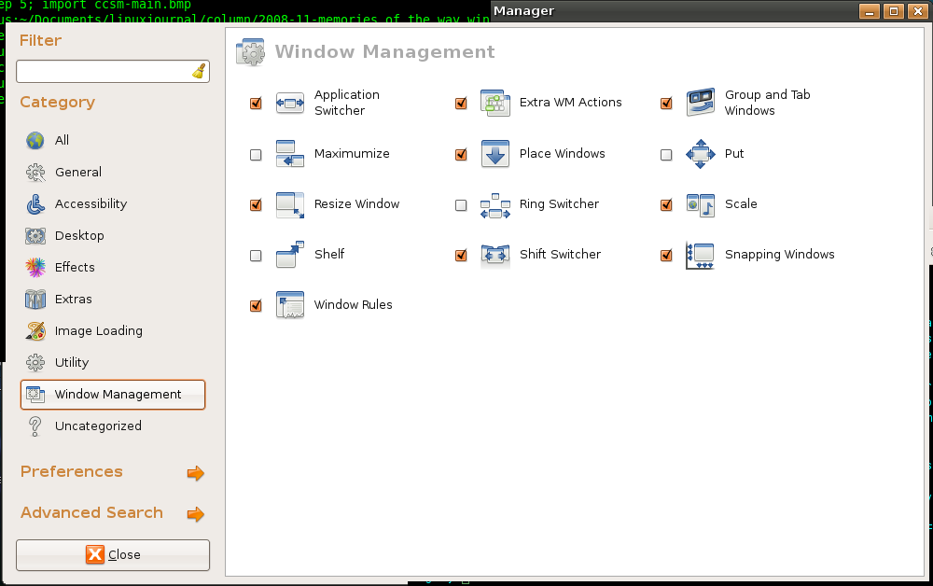The image size is (933, 586).
Task: Click the Close button
Action: point(113,555)
